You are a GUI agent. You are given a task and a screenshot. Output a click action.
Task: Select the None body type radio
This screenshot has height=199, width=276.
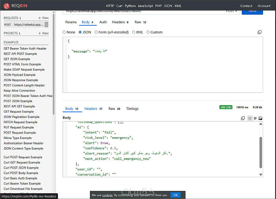(x=64, y=32)
